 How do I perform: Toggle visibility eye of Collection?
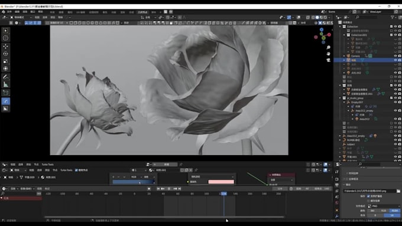click(395, 27)
